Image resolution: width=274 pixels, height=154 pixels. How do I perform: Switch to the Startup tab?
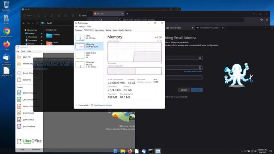pyautogui.click(x=108, y=30)
